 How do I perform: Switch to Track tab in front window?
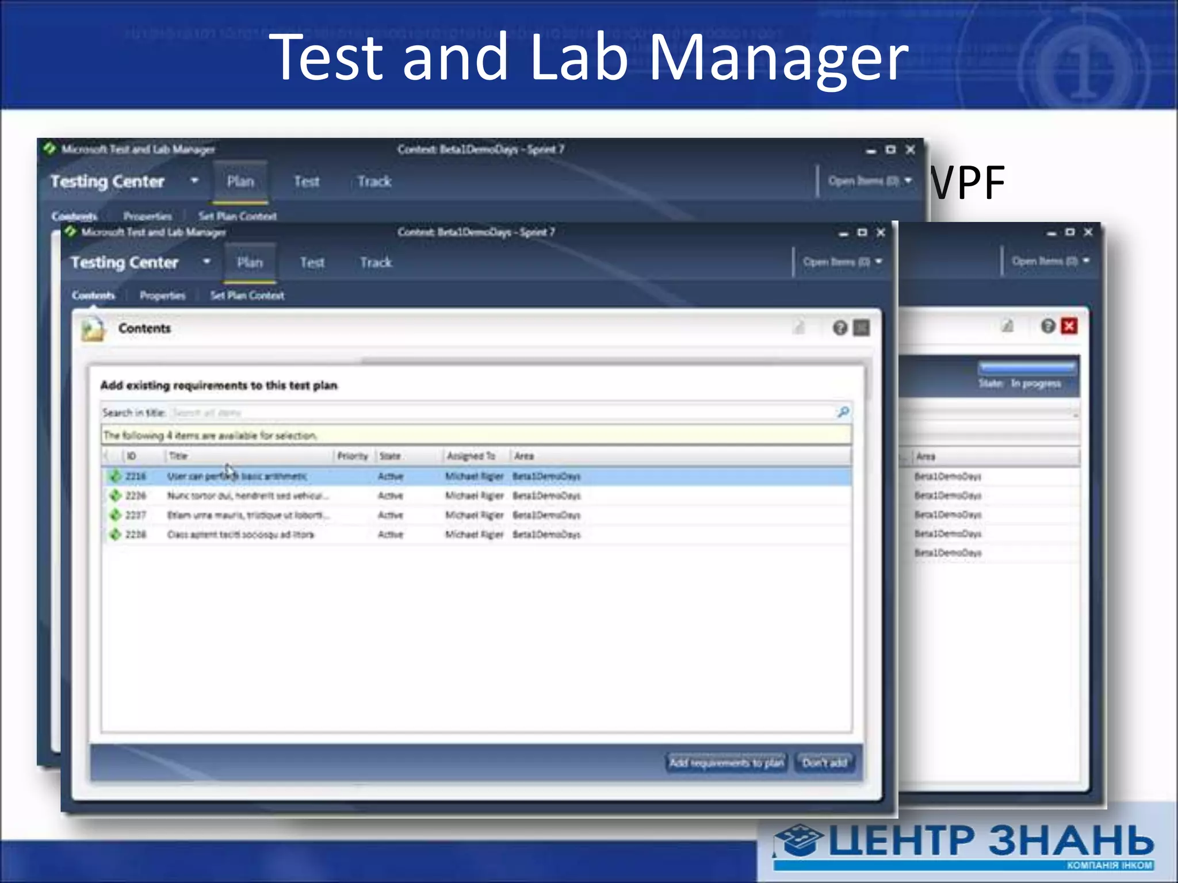pyautogui.click(x=376, y=263)
